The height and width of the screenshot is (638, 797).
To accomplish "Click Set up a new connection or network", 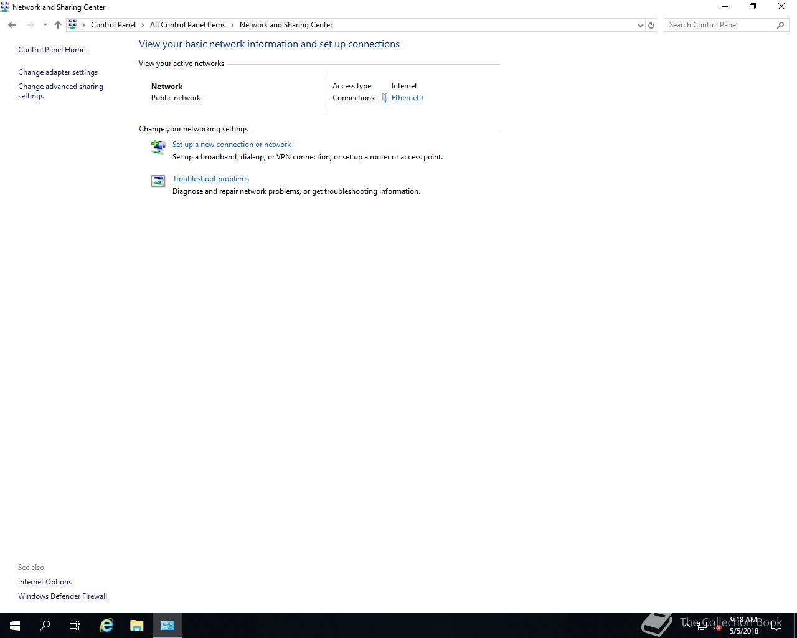I will point(232,145).
